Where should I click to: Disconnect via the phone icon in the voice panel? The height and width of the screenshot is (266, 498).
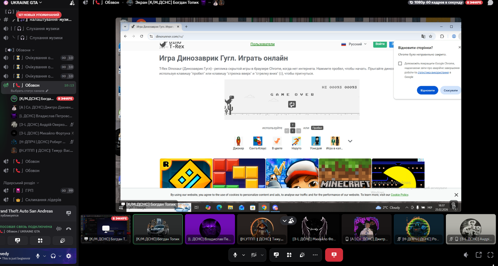click(69, 229)
